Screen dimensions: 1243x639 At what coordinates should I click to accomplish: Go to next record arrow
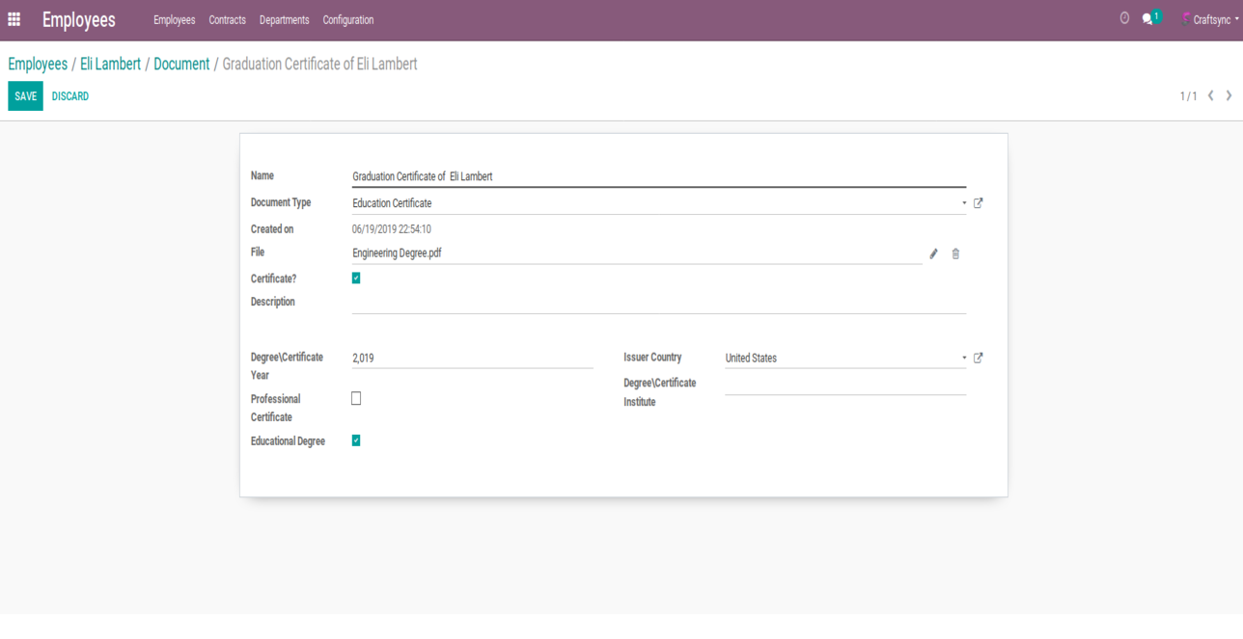coord(1229,95)
